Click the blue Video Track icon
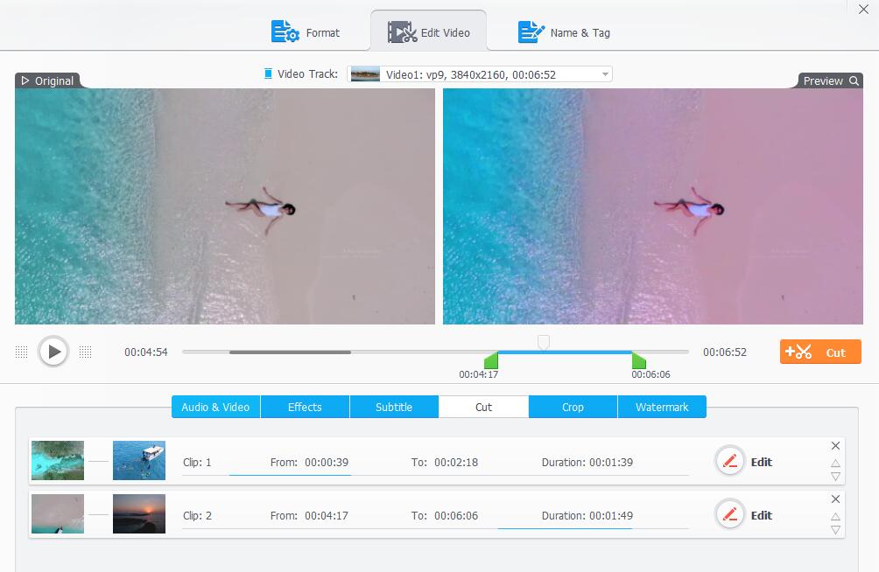The height and width of the screenshot is (572, 879). 269,73
